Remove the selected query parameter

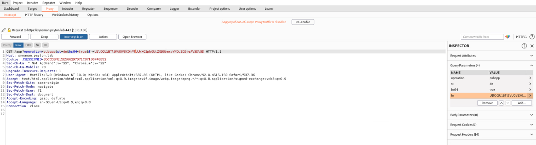[x=487, y=103]
